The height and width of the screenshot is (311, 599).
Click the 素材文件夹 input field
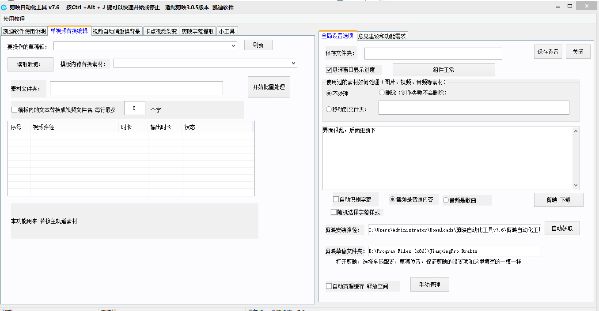[x=136, y=88]
